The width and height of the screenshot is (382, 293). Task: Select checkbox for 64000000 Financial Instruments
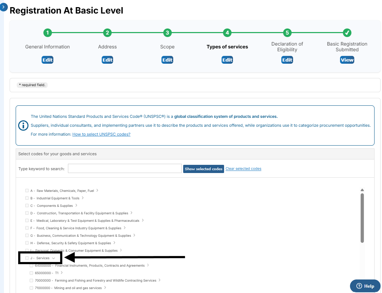[31, 266]
